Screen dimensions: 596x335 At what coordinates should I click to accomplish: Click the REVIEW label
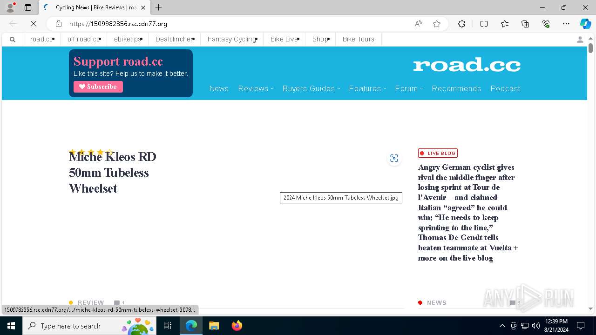pyautogui.click(x=91, y=302)
